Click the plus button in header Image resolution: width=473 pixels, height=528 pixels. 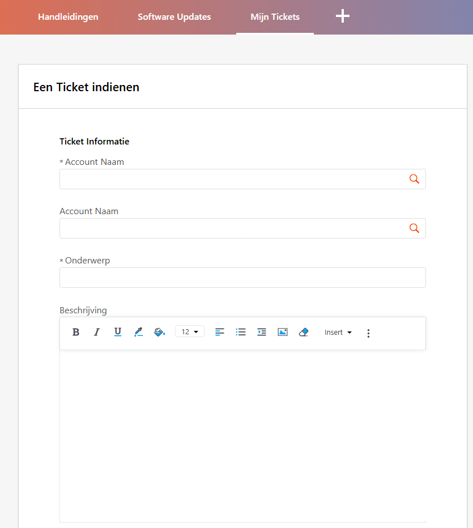342,16
